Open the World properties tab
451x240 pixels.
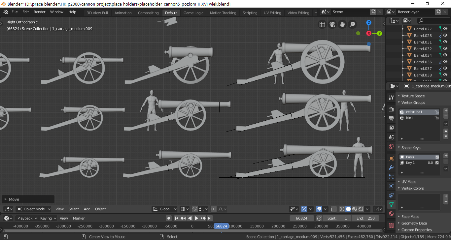(x=391, y=146)
